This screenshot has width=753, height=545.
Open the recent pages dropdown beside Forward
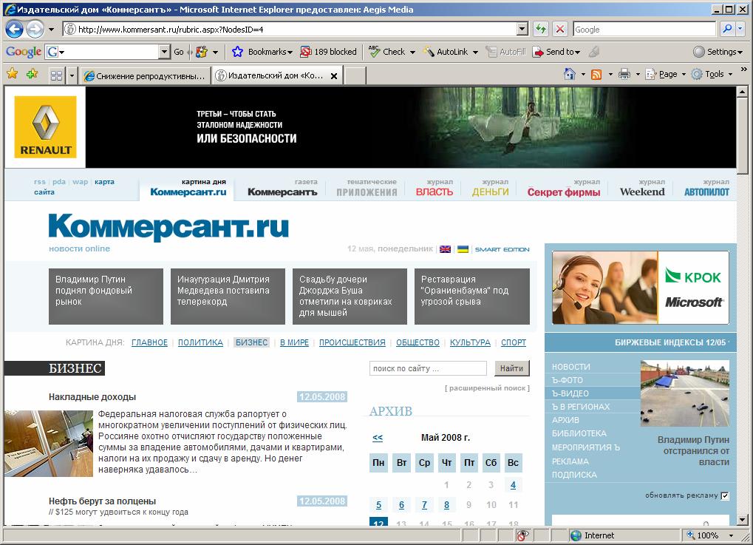click(x=51, y=30)
